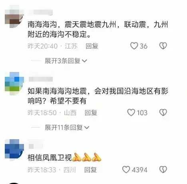Open third commenter's dark blue avatar

14,150
